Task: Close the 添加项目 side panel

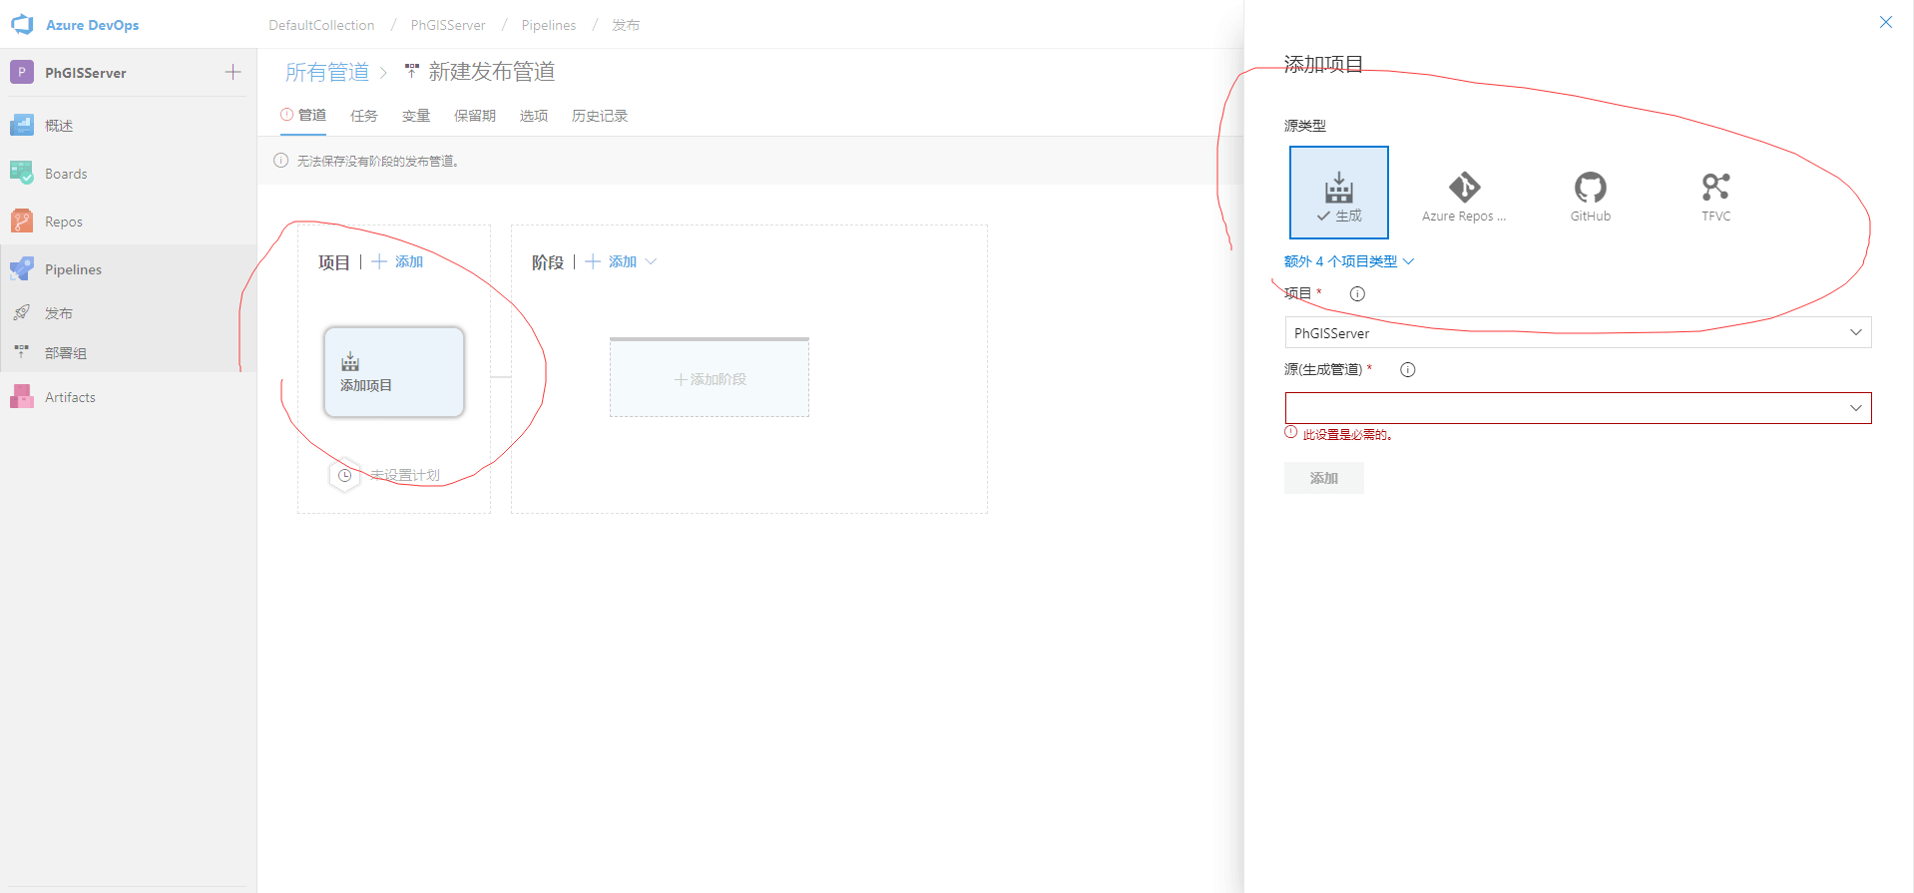Action: (x=1885, y=22)
